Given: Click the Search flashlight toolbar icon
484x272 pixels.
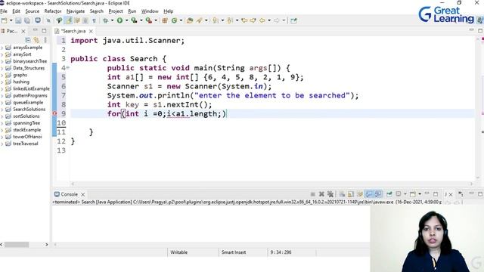Looking at the screenshot, I should pyautogui.click(x=199, y=20).
